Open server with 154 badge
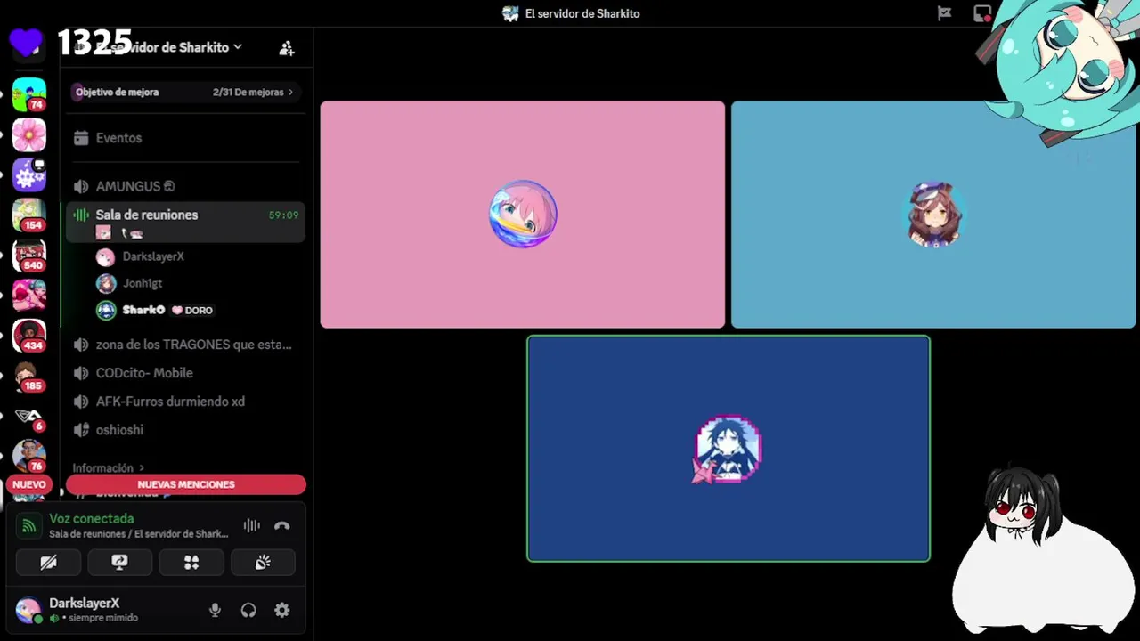Image resolution: width=1140 pixels, height=641 pixels. 29,215
